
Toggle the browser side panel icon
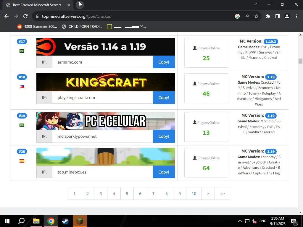(278, 17)
